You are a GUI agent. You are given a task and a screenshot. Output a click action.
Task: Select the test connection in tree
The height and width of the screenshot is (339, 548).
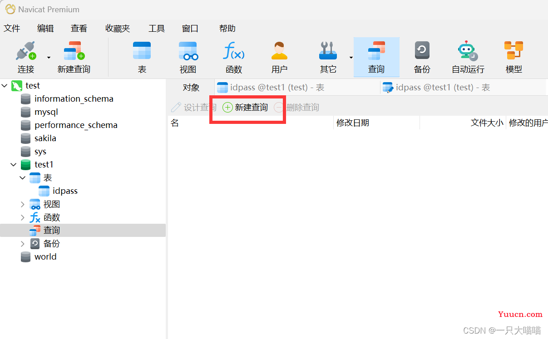pos(33,85)
